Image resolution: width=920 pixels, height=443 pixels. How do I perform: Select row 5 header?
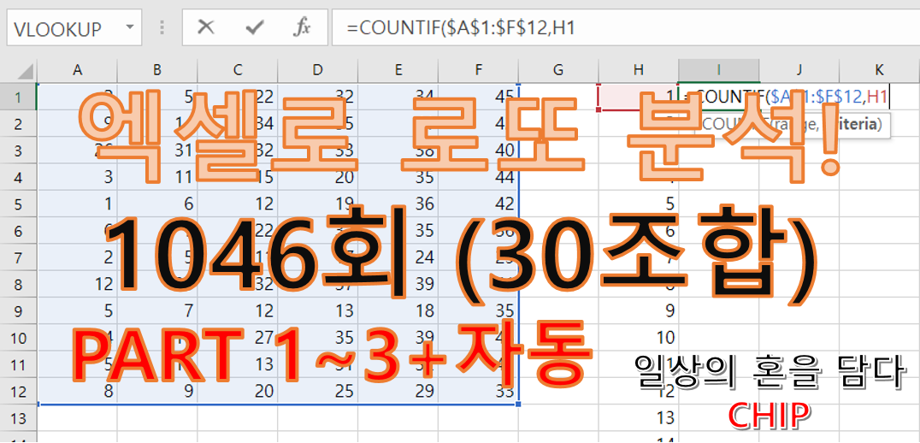point(18,204)
